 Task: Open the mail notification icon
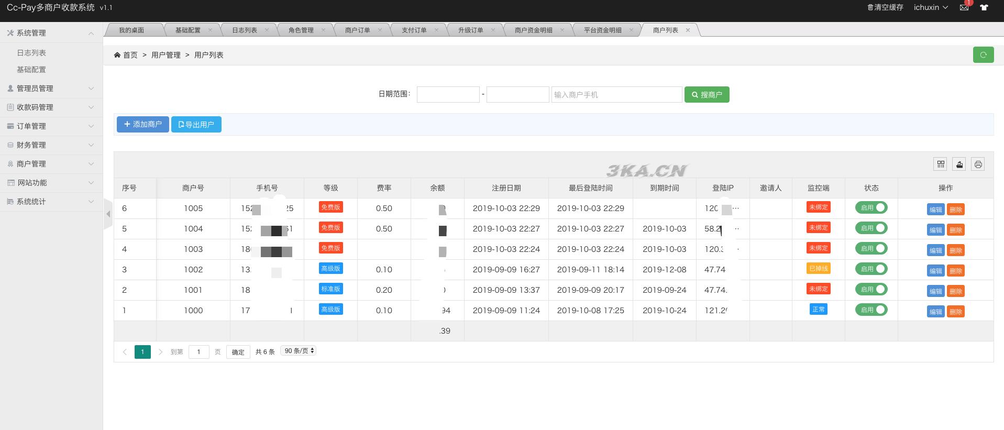(x=964, y=7)
